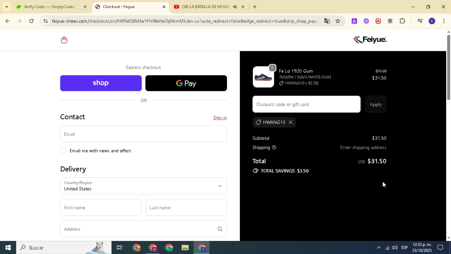Click the Discount code or gift card field
Image resolution: width=451 pixels, height=254 pixels.
pos(306,104)
